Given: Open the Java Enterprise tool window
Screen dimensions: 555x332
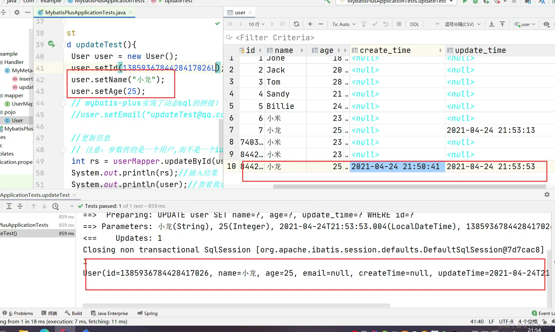Looking at the screenshot, I should pyautogui.click(x=110, y=313).
